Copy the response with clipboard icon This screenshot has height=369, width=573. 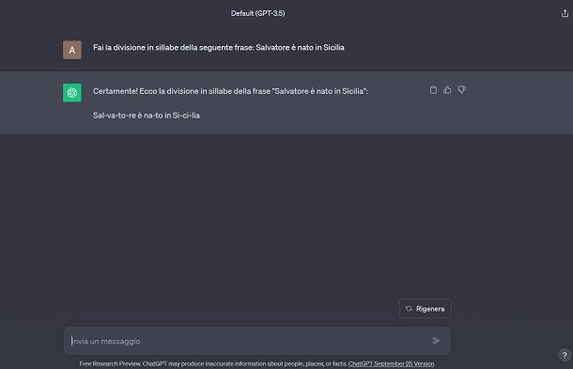pos(433,90)
